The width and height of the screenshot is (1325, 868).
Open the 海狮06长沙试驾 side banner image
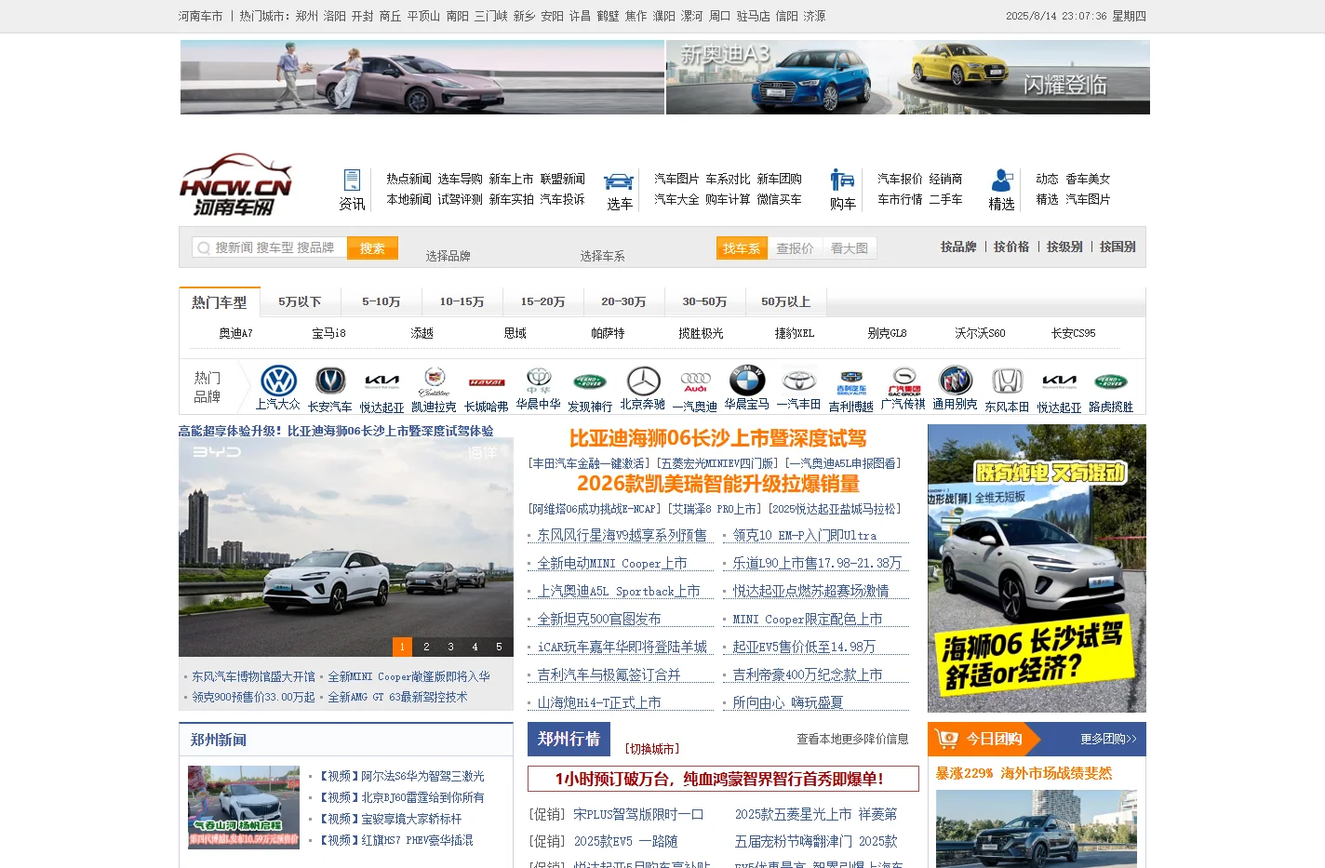(x=1037, y=568)
